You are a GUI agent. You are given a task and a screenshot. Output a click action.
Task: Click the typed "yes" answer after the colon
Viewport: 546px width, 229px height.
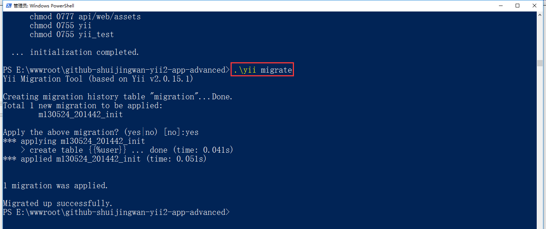[192, 132]
